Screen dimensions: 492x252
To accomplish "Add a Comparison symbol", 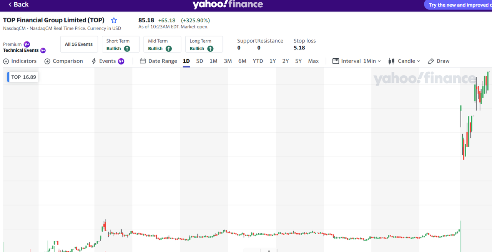I will tap(64, 61).
